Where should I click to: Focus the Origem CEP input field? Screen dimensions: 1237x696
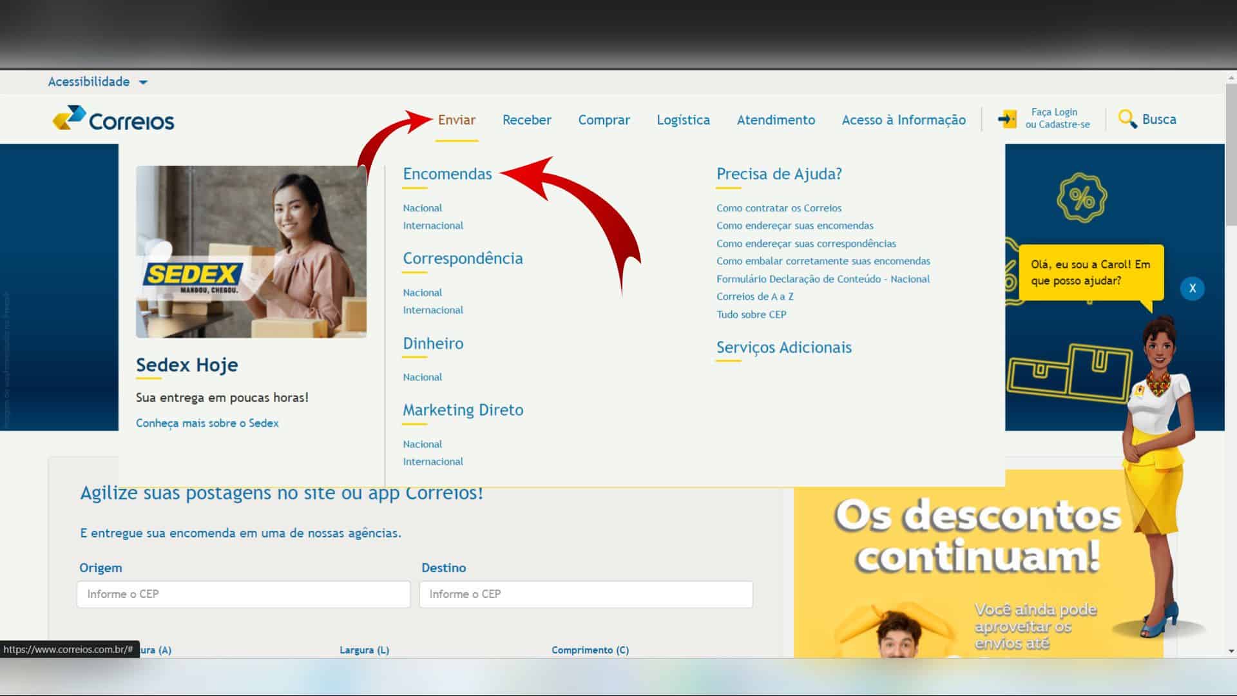point(244,594)
